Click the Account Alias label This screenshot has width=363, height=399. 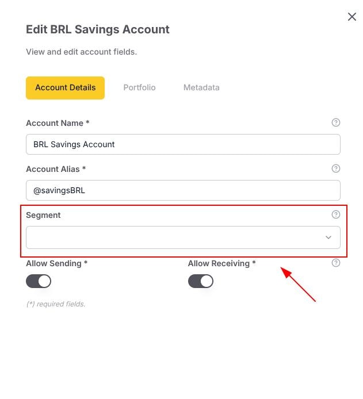[56, 169]
